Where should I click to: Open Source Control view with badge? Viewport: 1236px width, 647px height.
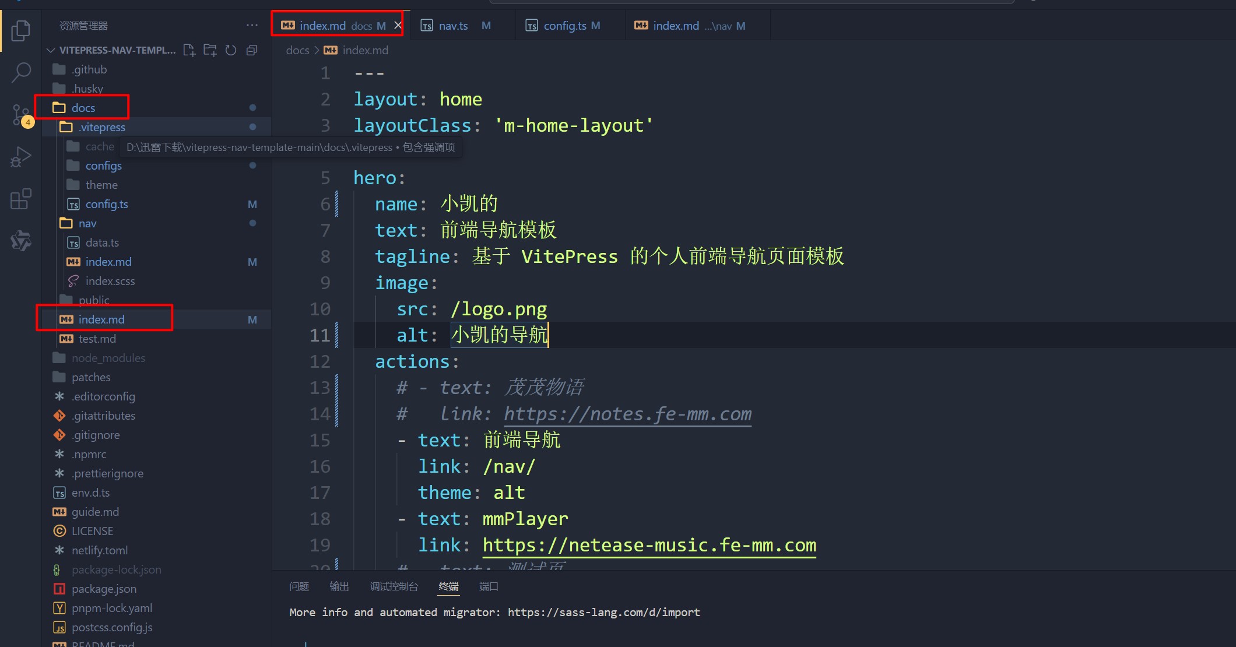click(21, 114)
